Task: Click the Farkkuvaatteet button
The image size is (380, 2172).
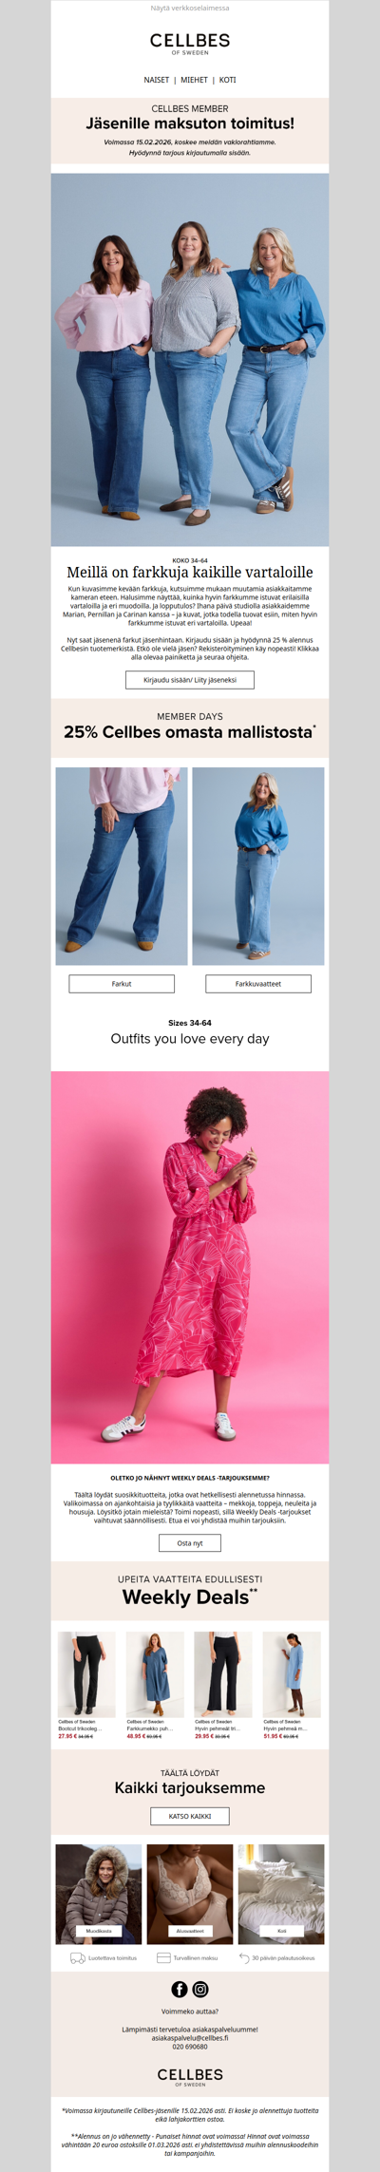Action: (x=258, y=984)
